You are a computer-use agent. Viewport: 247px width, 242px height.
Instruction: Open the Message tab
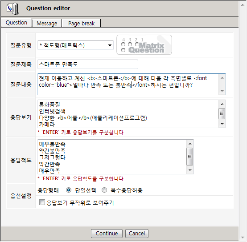(x=47, y=24)
